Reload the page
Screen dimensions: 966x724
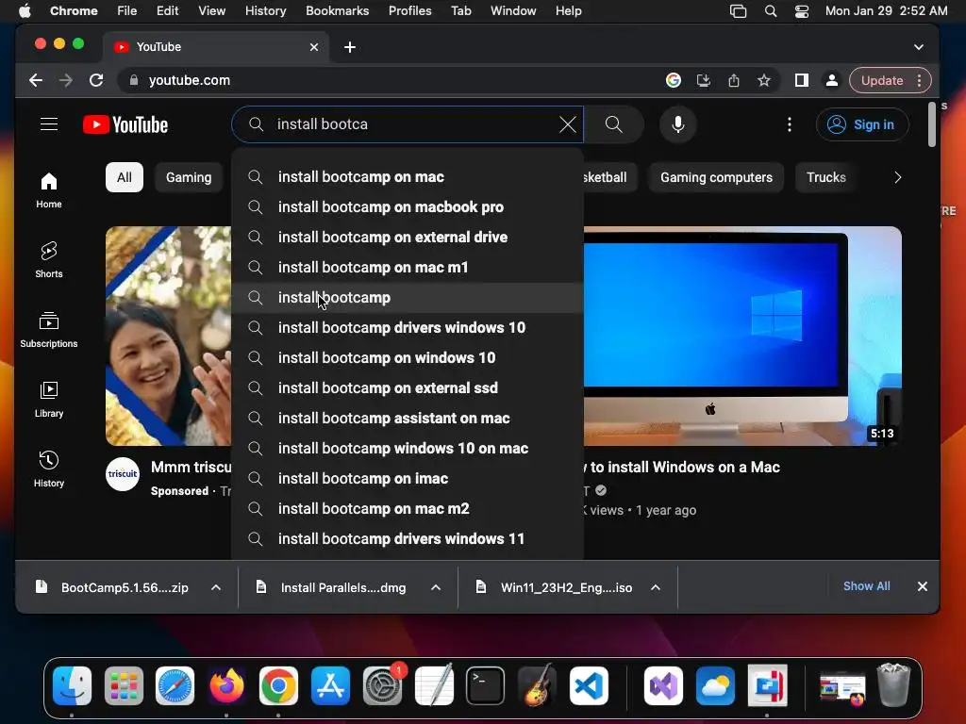[x=96, y=80]
